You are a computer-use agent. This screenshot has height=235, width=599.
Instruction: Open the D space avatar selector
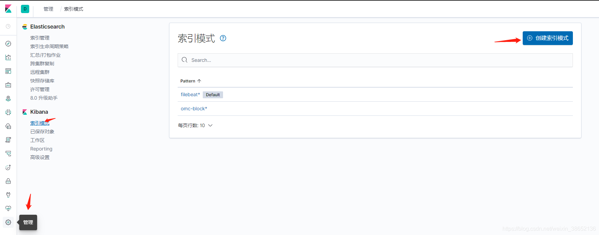point(25,9)
